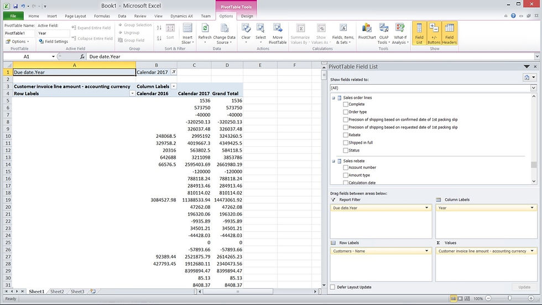Switch to the Home ribbon tab
The image size is (542, 305).
click(34, 16)
